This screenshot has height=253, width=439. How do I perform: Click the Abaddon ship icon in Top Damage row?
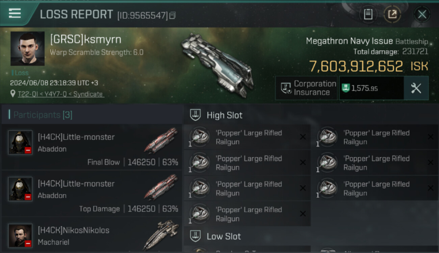pos(161,187)
